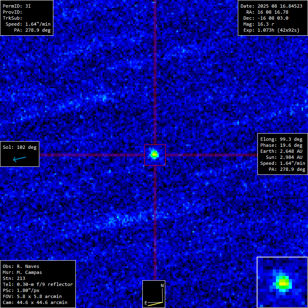This screenshot has width=308, height=308.
Task: Select the 'FOV: 5.8 x 5.8 arcmin' line
Action: point(32,297)
